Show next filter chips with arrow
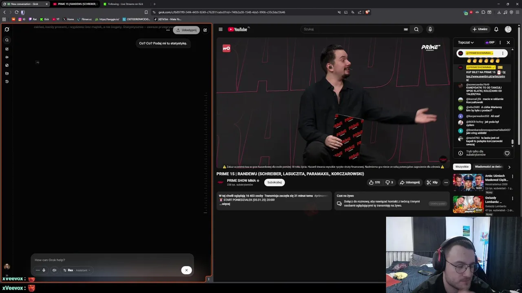The image size is (522, 293). 509,167
